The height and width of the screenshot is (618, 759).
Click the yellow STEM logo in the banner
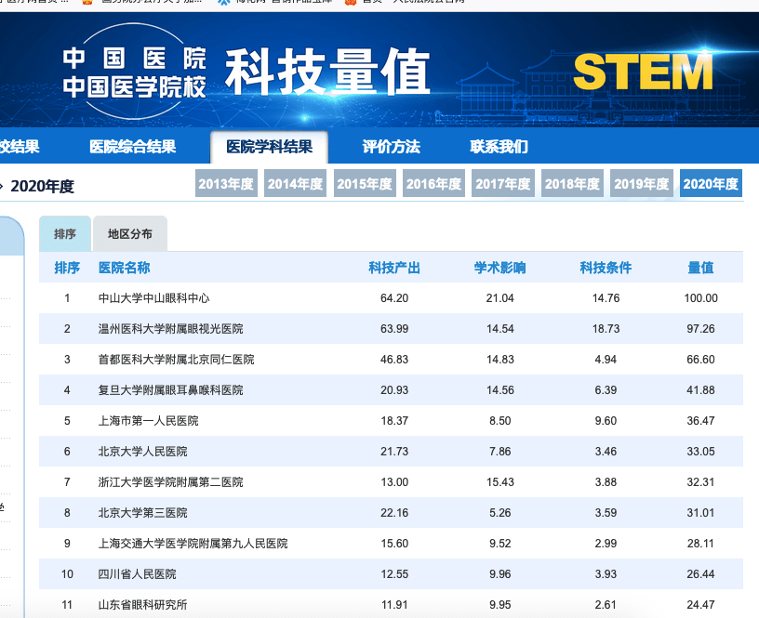click(643, 72)
